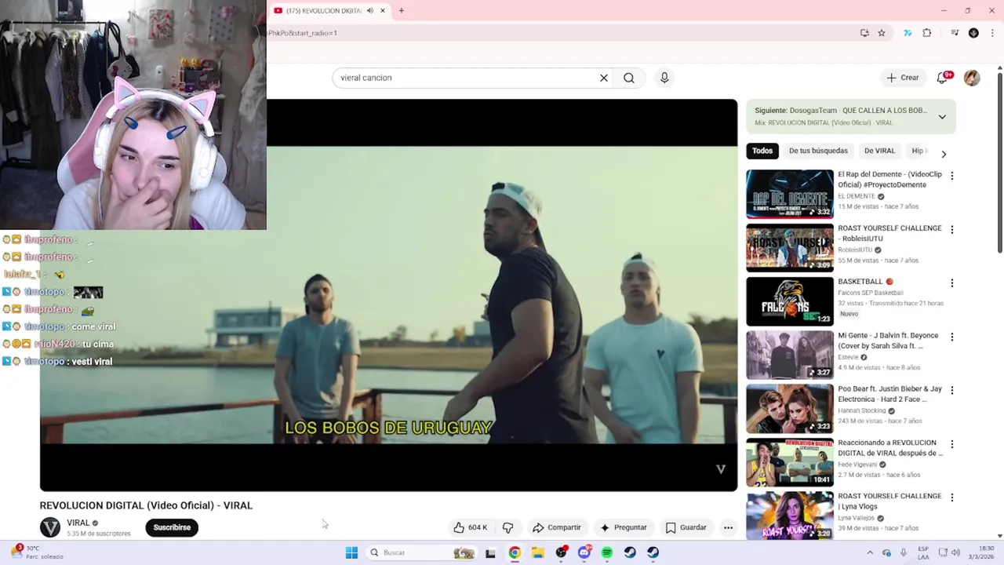Viewport: 1004px width, 565px height.
Task: Open the Lyna Vlogs roast title
Action: 889,501
